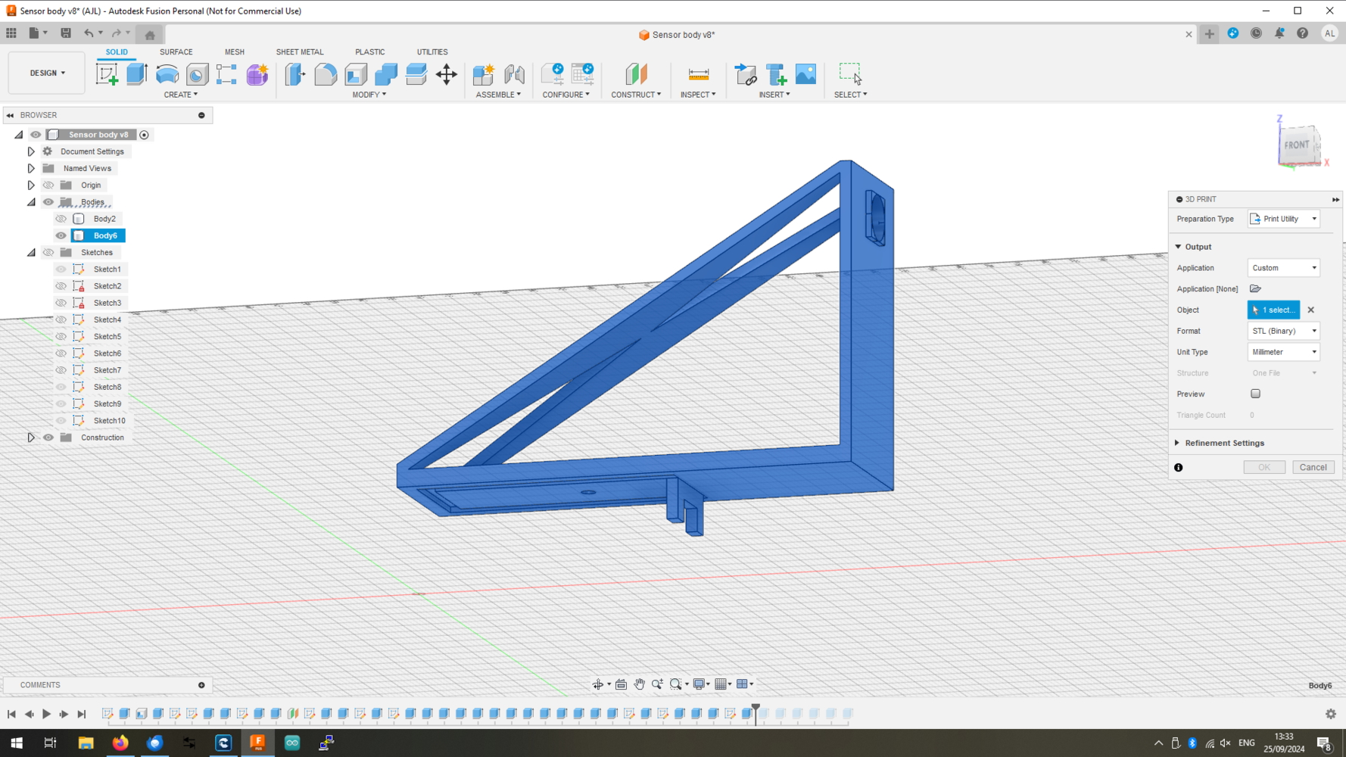Expand the Document Settings node
This screenshot has width=1346, height=757.
point(31,151)
